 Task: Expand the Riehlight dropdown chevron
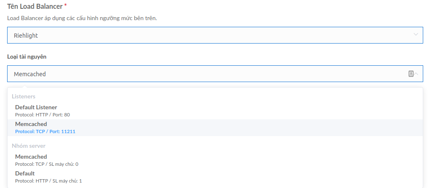click(x=416, y=34)
